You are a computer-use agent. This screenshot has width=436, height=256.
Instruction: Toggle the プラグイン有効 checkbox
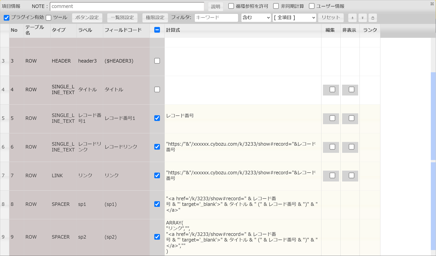[6, 18]
